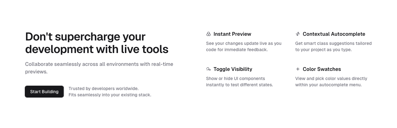Click the word 'real-time' in the subheading
Image resolution: width=397 pixels, height=128 pixels.
(x=162, y=64)
